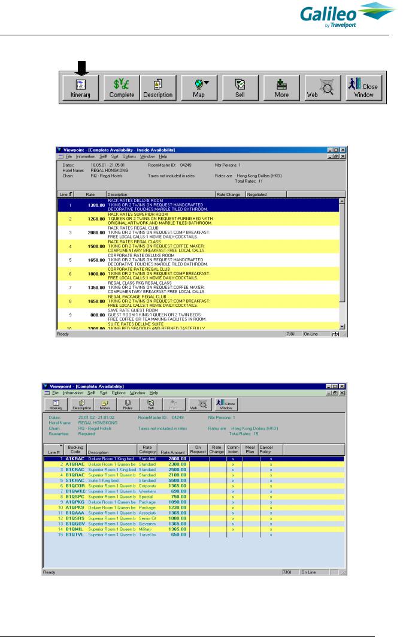Click scroll up arrow in Inside Availability list
The height and width of the screenshot is (637, 403).
[x=342, y=201]
